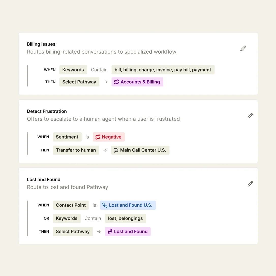276x276 pixels.
Task: Open the Transfer to human action selector
Action: (x=76, y=150)
